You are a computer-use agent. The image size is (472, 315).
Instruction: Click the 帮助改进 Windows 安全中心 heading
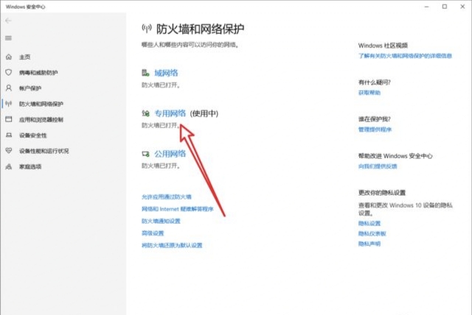(395, 156)
